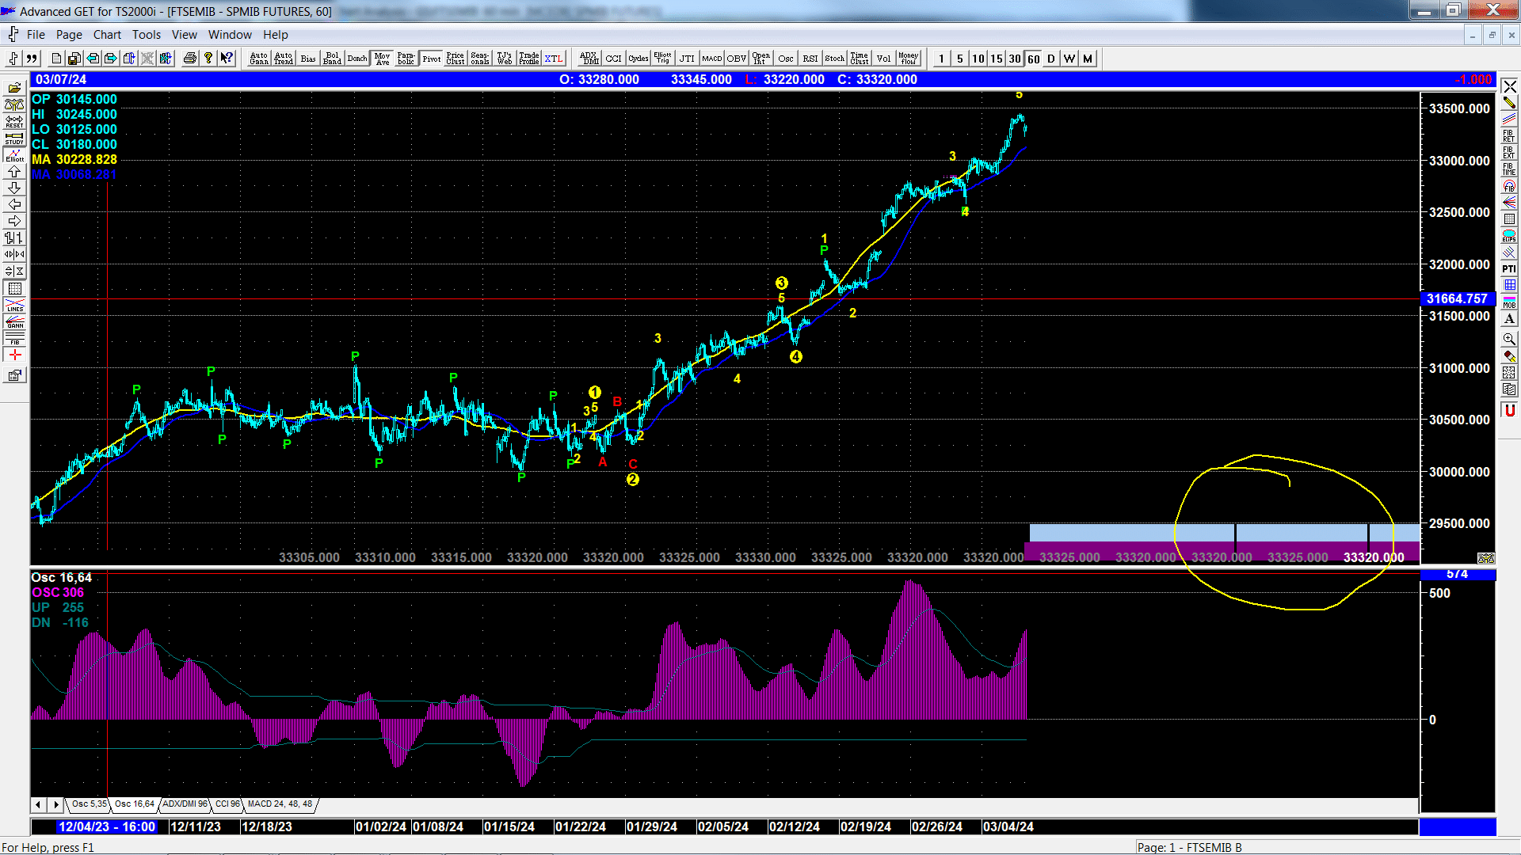1521x855 pixels.
Task: Click the new page icon
Action: pyautogui.click(x=56, y=59)
